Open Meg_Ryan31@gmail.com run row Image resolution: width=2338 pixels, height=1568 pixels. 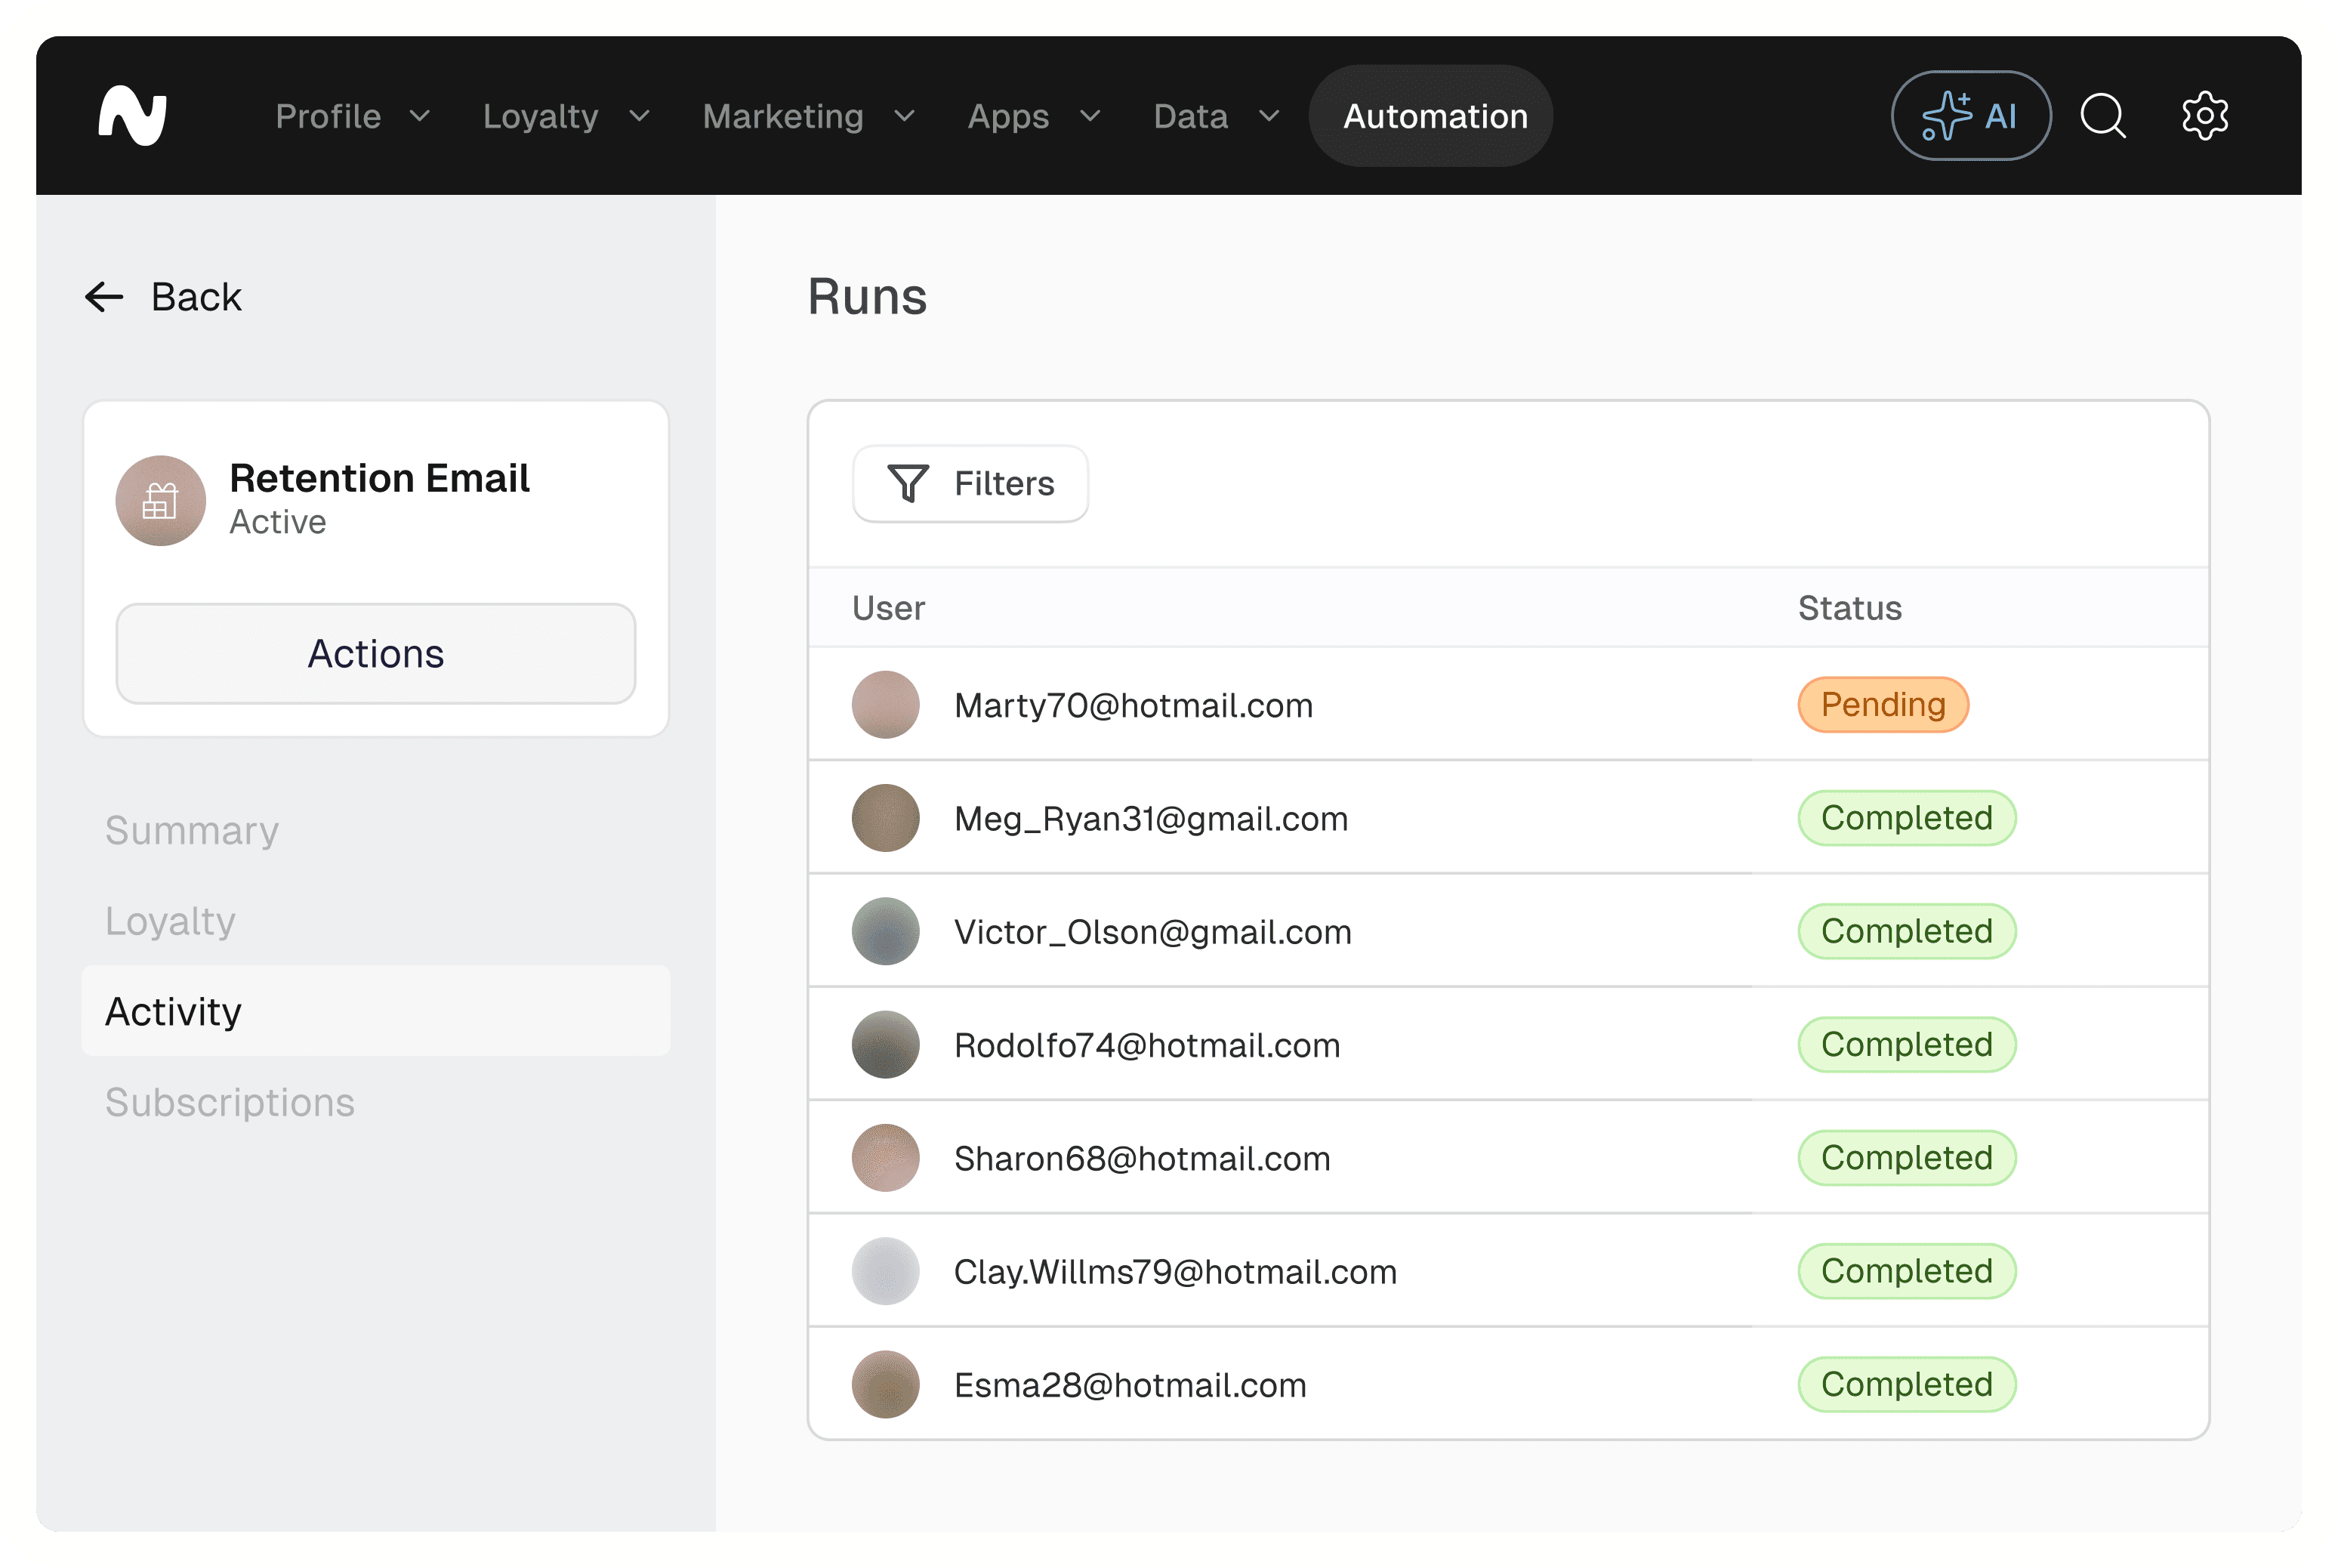tap(1507, 818)
